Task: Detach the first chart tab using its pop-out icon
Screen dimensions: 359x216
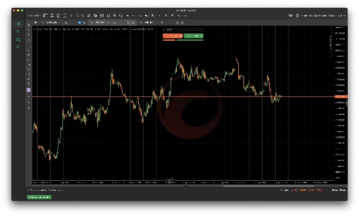Action: pos(84,23)
